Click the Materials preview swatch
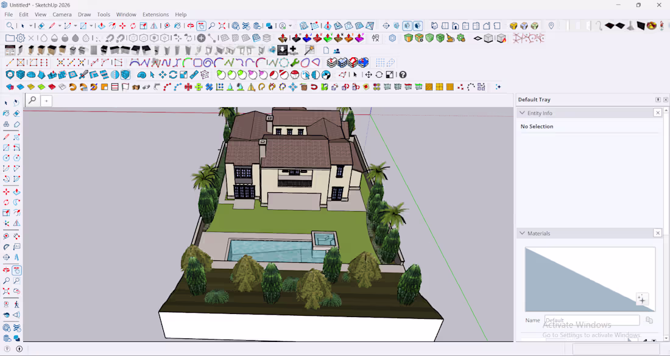Image resolution: width=670 pixels, height=356 pixels. [x=590, y=279]
